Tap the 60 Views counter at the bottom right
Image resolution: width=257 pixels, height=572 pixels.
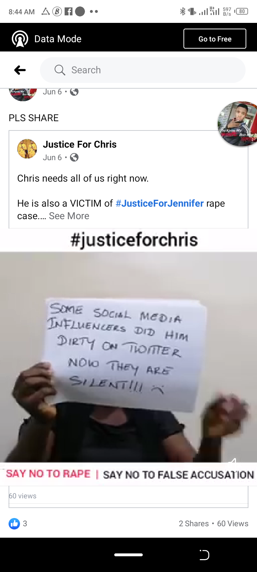pyautogui.click(x=233, y=524)
